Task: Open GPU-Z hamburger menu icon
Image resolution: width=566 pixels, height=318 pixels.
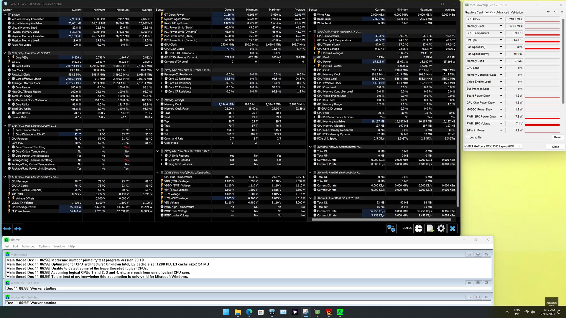Action: (x=562, y=12)
